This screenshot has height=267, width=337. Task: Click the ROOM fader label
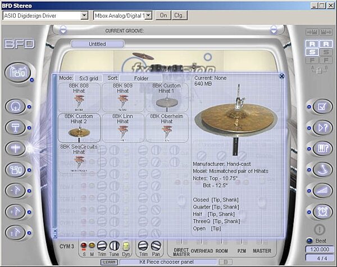[222, 251]
